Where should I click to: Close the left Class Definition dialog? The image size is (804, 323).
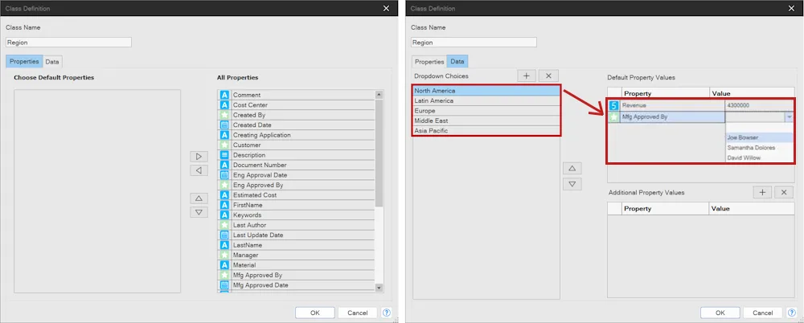(387, 8)
